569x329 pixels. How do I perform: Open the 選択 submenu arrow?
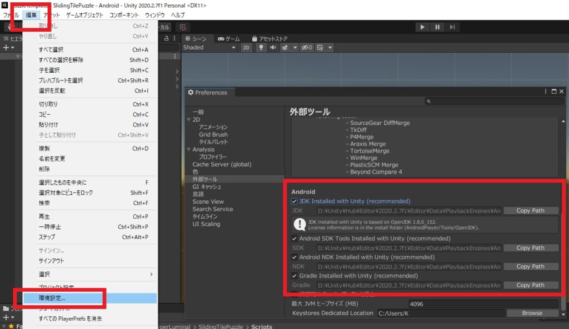click(151, 274)
